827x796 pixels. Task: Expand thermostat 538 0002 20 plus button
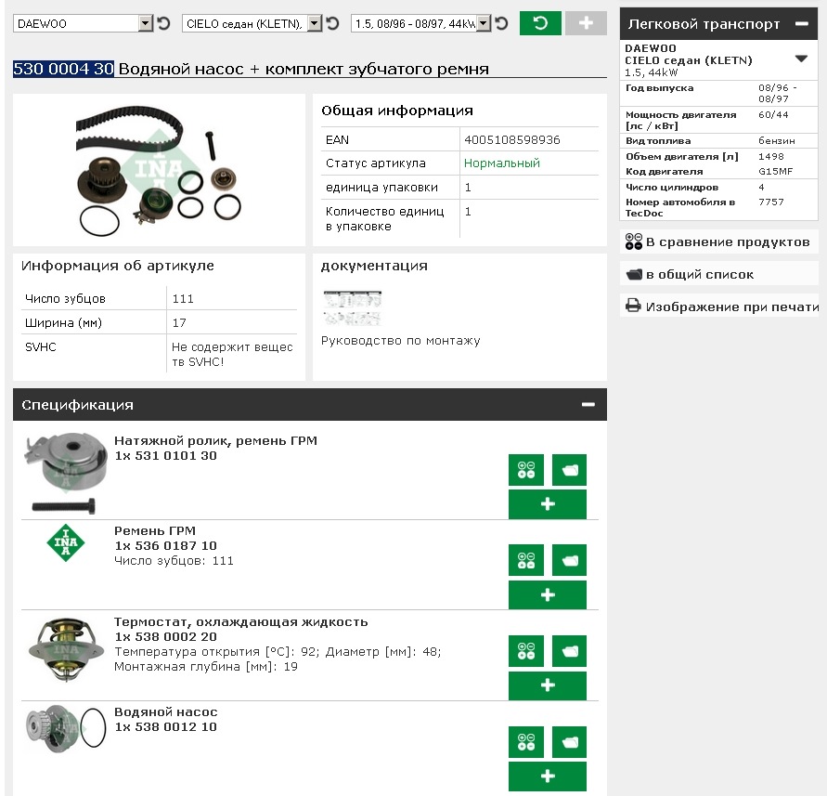(x=548, y=685)
